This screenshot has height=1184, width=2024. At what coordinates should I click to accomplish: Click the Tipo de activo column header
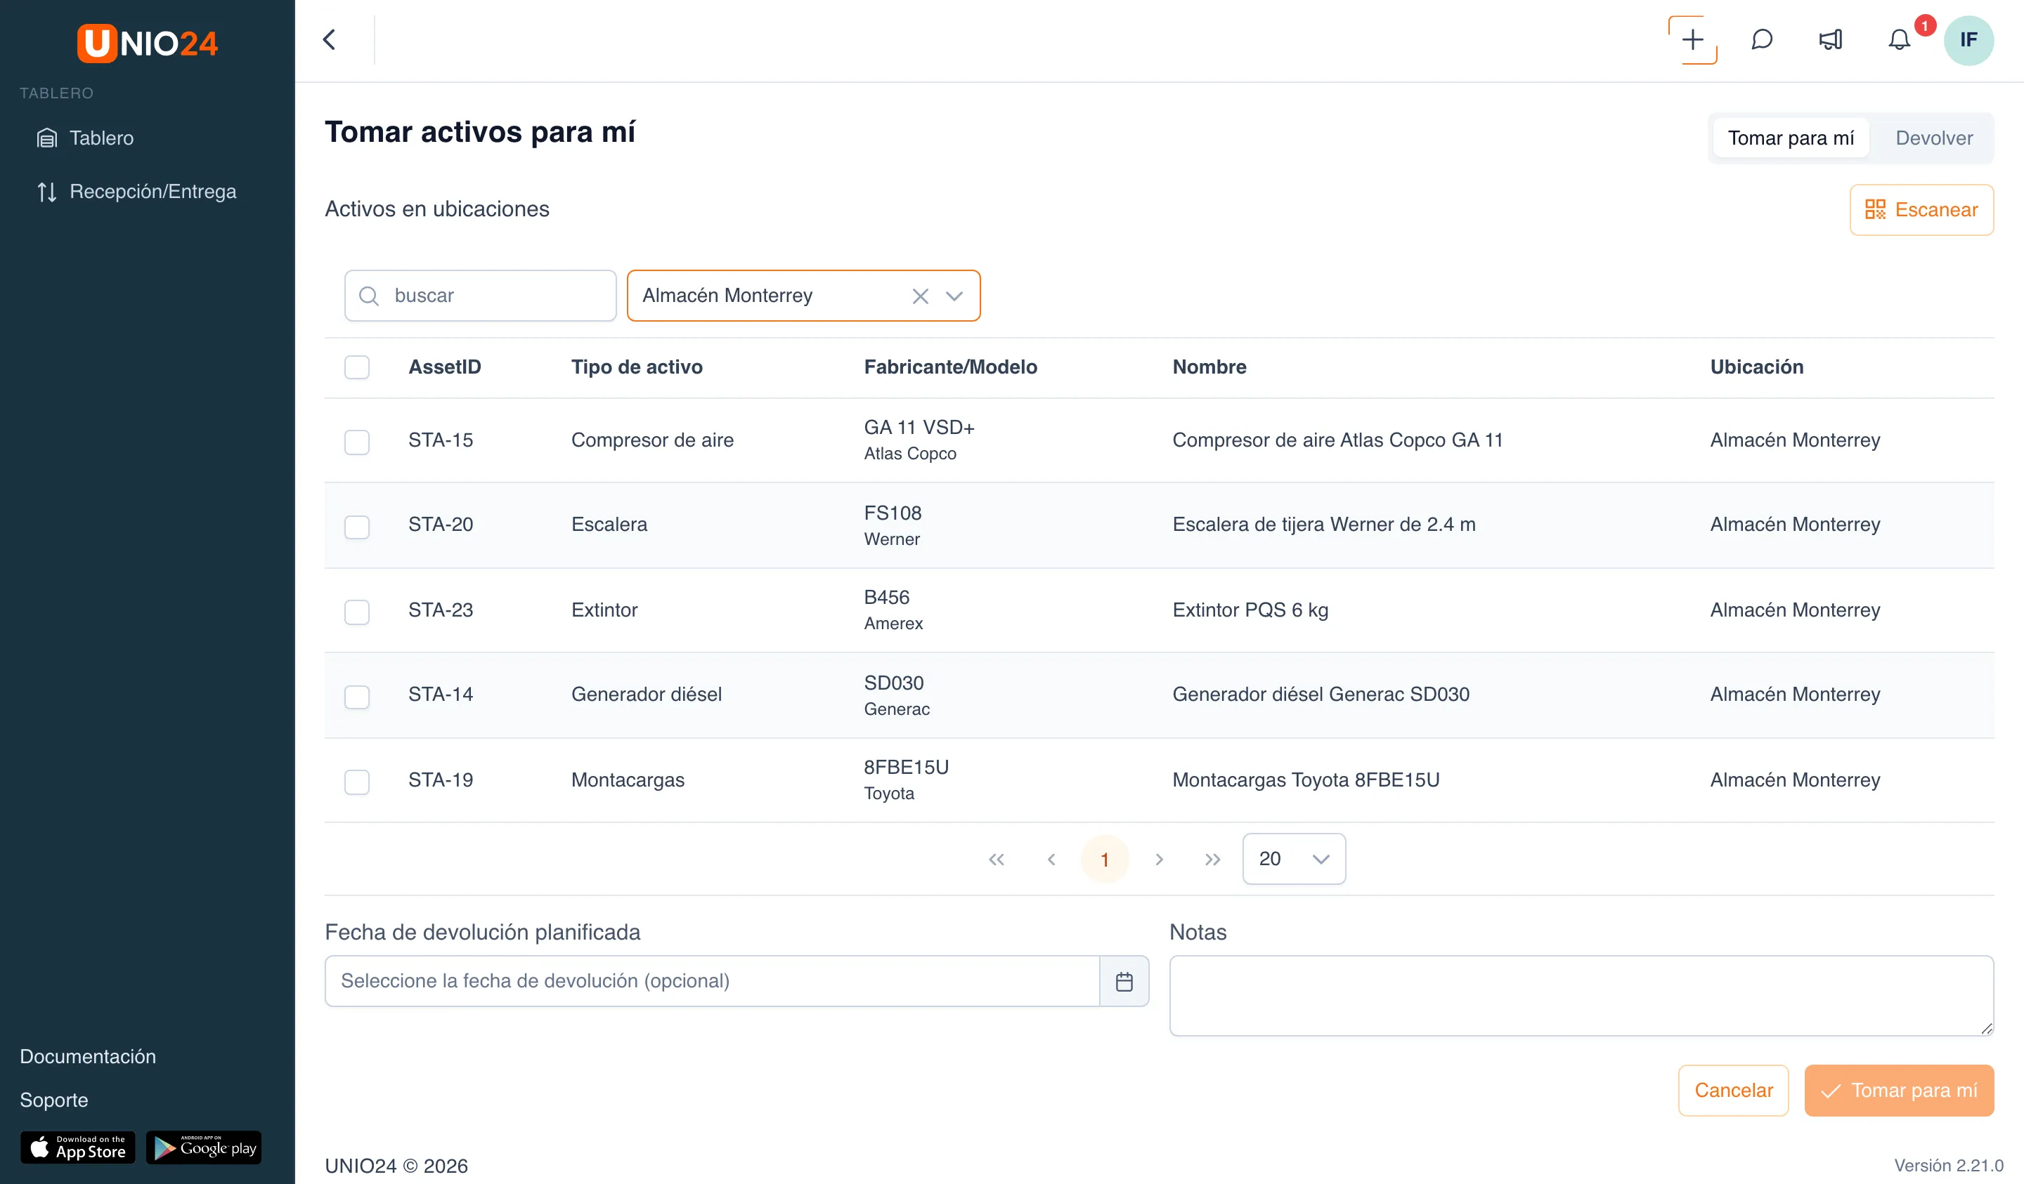[637, 367]
